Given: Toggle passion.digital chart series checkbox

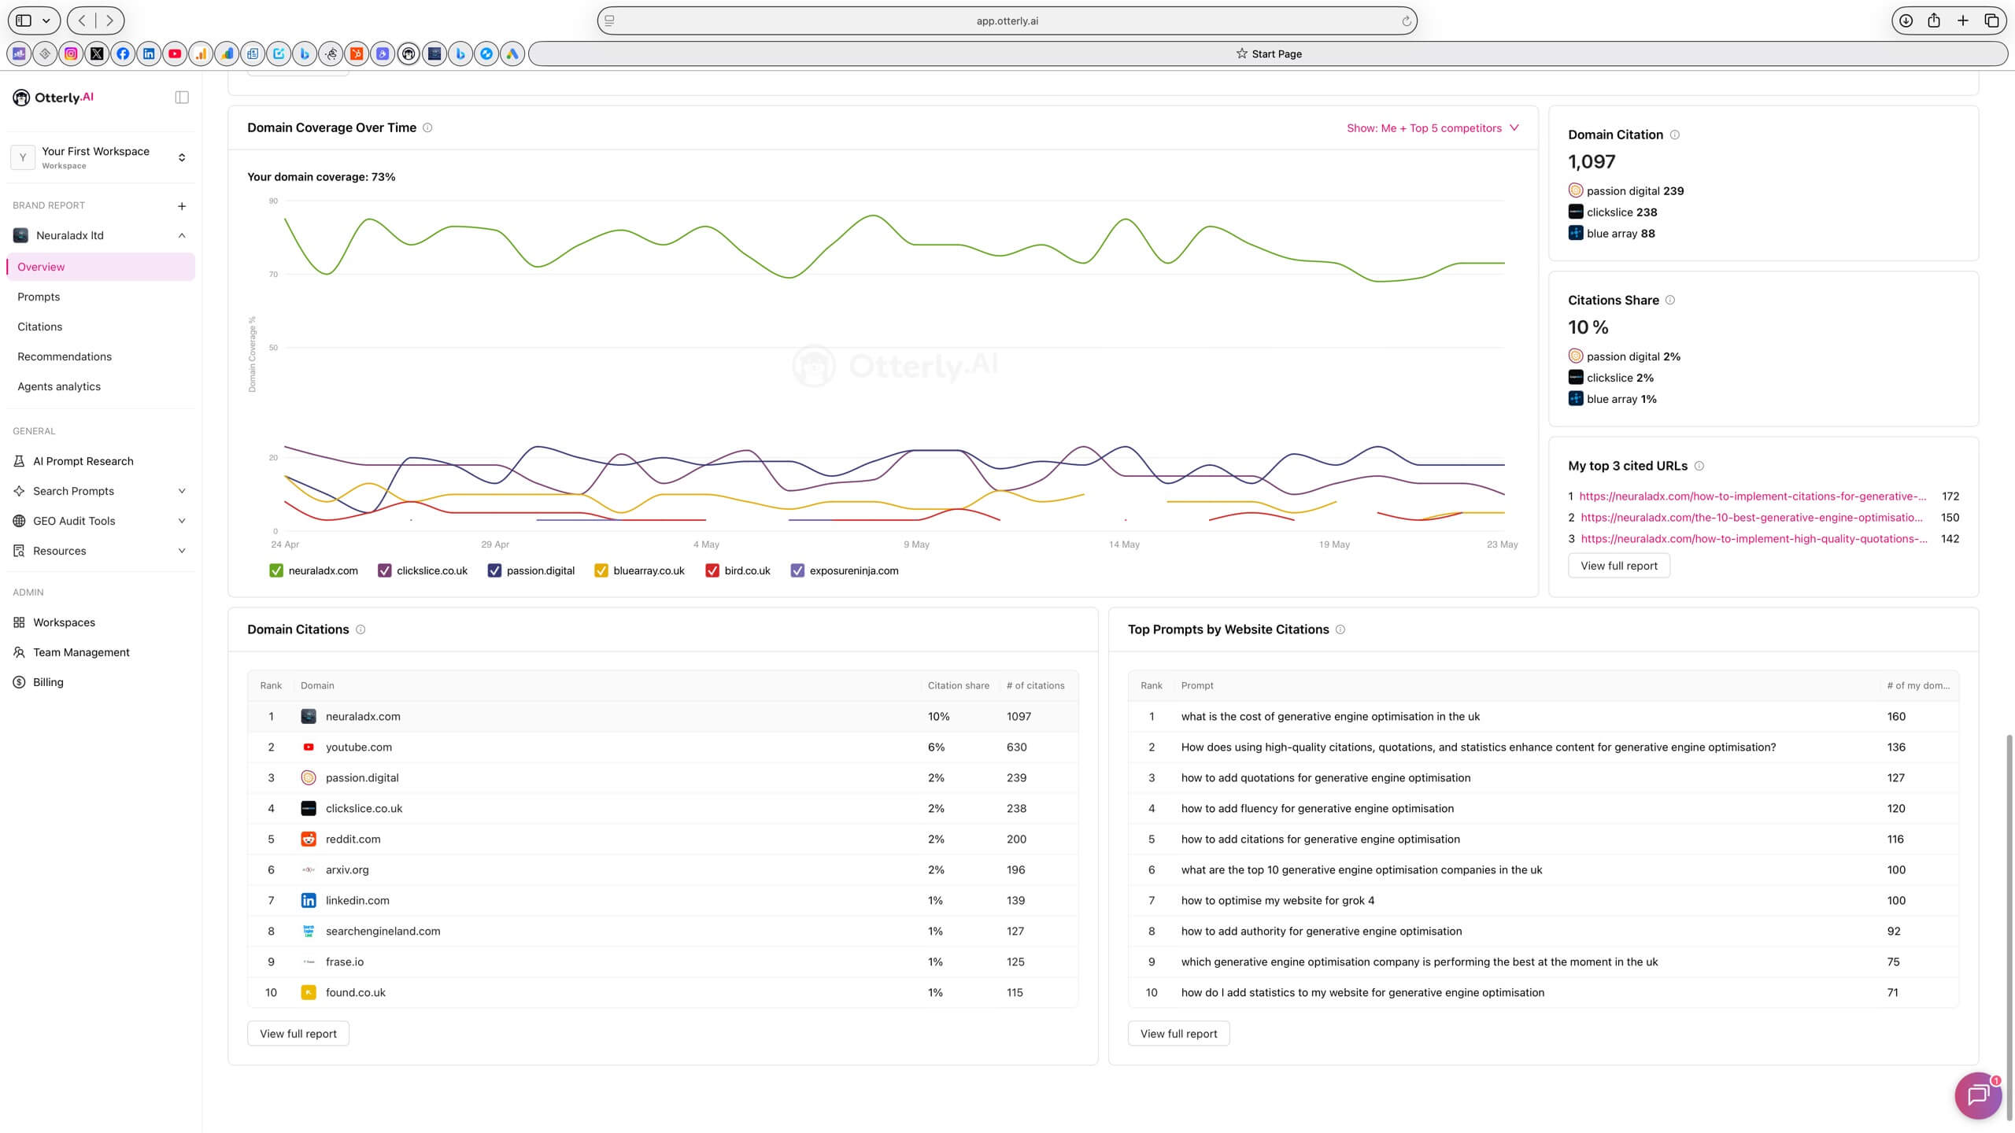Looking at the screenshot, I should [x=494, y=570].
